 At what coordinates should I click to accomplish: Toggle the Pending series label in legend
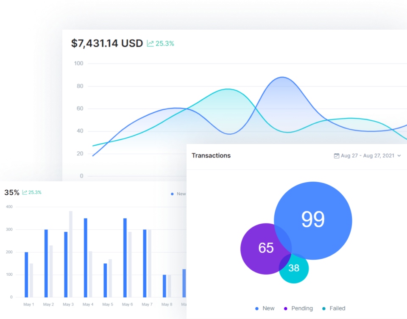click(302, 308)
